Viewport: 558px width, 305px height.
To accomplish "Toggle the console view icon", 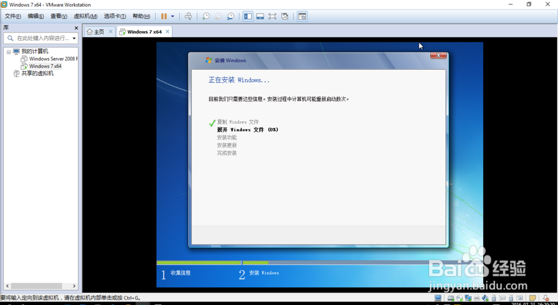I will pos(302,16).
